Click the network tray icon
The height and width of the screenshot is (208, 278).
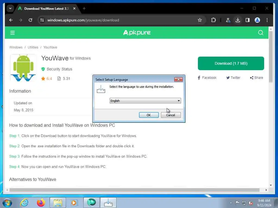244,203
